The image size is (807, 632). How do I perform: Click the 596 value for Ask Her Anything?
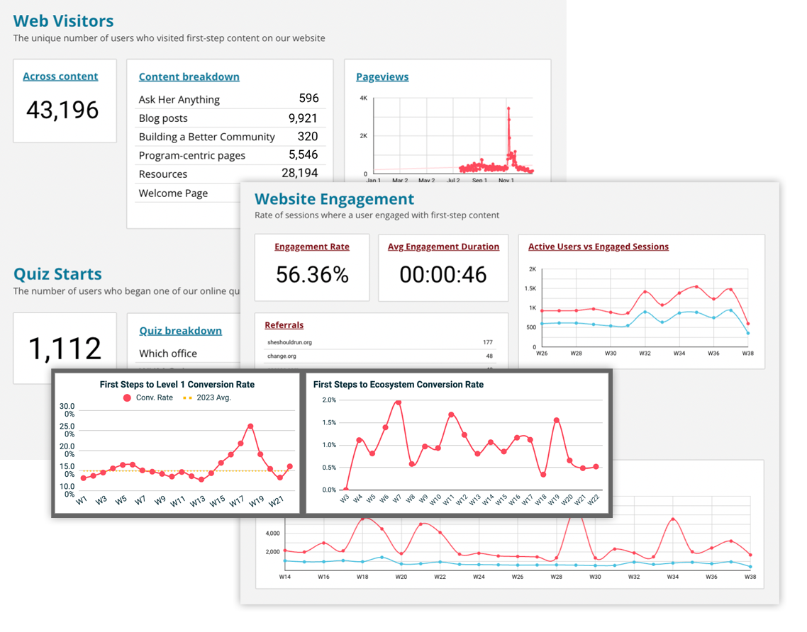(308, 98)
